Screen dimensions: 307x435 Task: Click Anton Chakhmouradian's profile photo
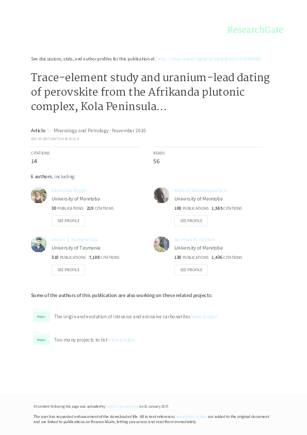(x=161, y=195)
